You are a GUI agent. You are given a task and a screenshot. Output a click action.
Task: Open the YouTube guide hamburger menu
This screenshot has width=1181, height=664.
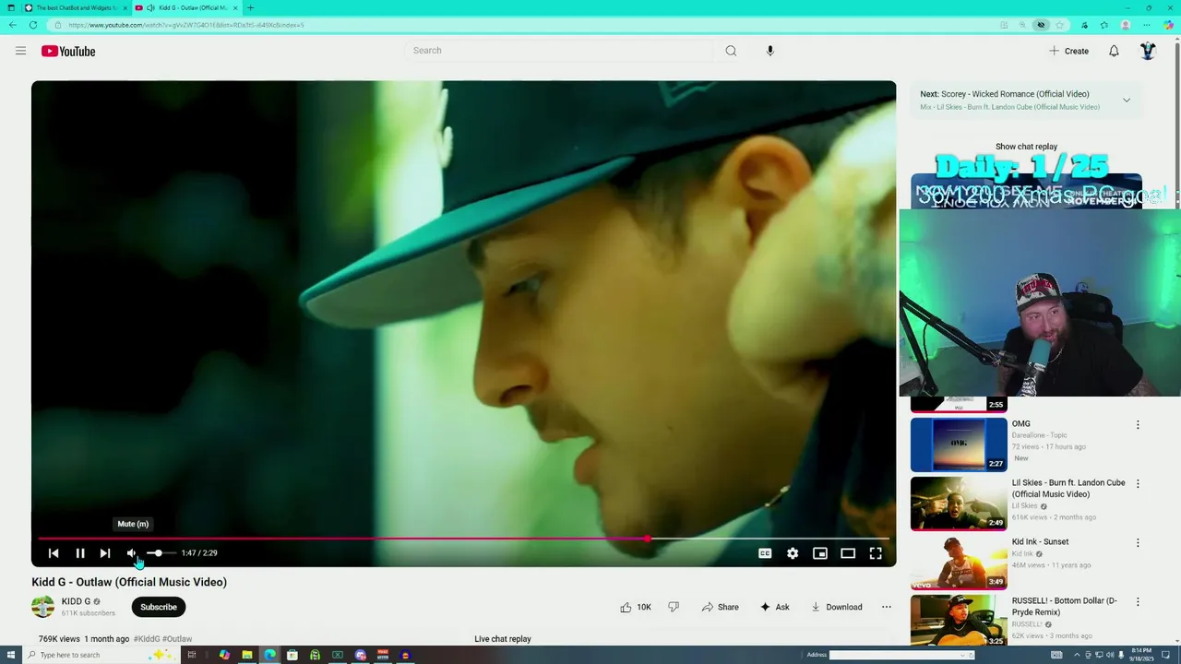20,51
